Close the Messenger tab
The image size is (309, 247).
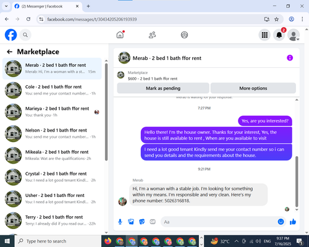(77, 6)
